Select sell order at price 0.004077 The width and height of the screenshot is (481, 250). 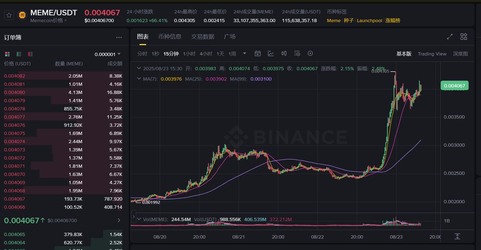point(63,117)
